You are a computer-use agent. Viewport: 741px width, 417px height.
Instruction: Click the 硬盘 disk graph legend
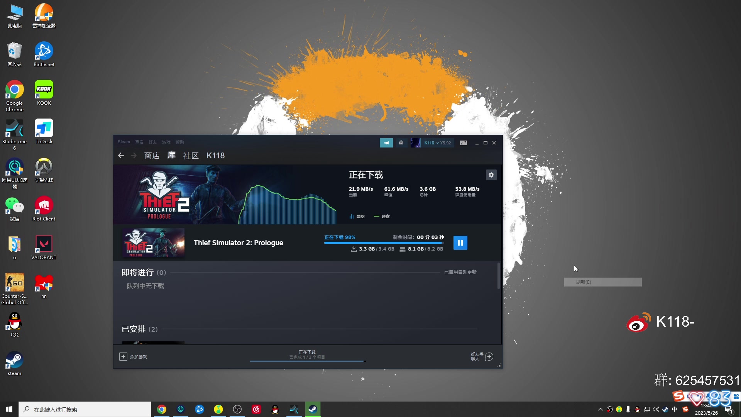pos(382,217)
